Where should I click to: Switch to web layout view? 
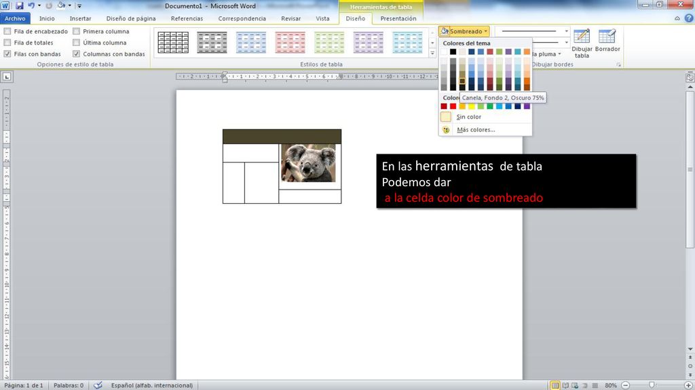pyautogui.click(x=575, y=385)
